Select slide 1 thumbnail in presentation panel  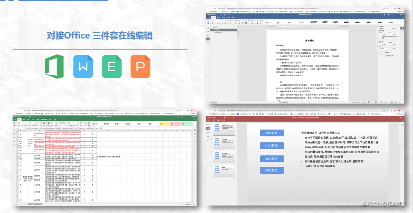[x=224, y=129]
